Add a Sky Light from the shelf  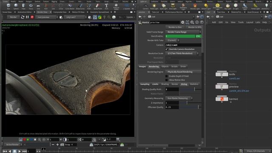click(x=228, y=6)
